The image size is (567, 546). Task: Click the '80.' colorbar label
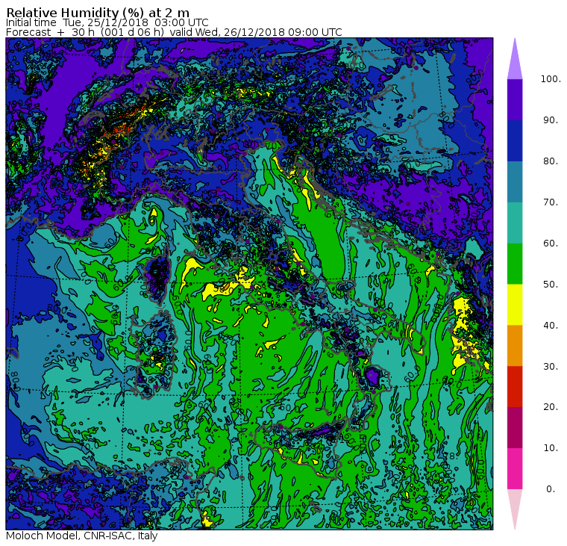click(x=551, y=161)
